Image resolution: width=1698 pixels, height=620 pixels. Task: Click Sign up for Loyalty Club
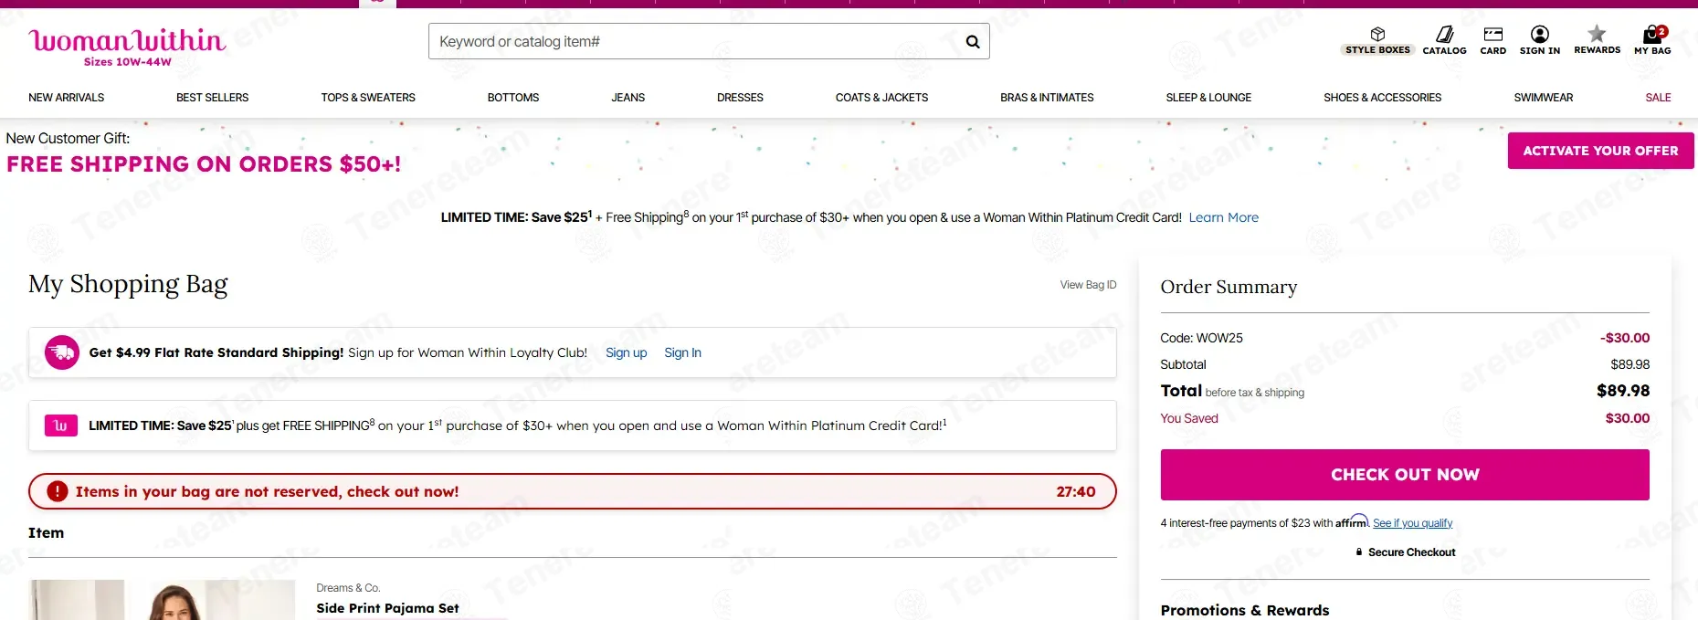click(627, 352)
